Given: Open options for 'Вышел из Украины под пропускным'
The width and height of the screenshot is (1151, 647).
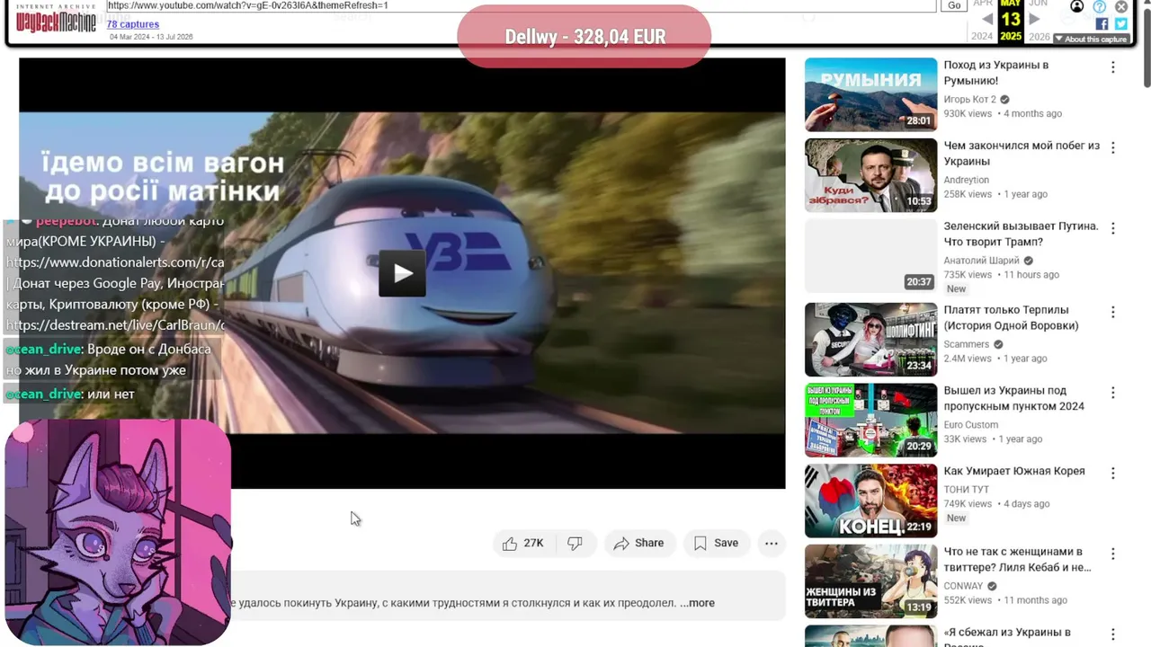Looking at the screenshot, I should [x=1113, y=394].
